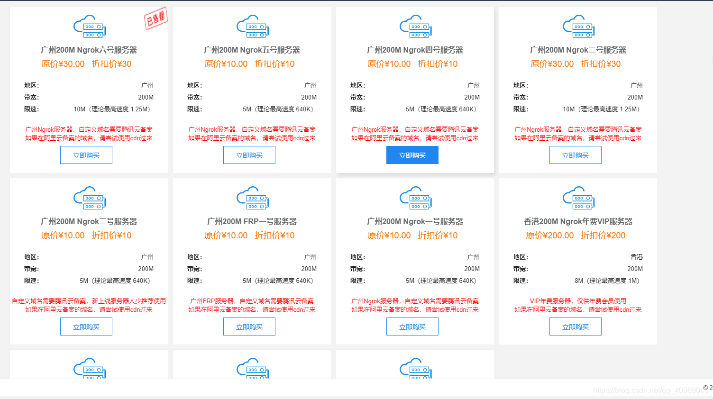Click the 已售罄 sold-out stamp on 六号服务器 card
713x399 pixels.
(155, 18)
